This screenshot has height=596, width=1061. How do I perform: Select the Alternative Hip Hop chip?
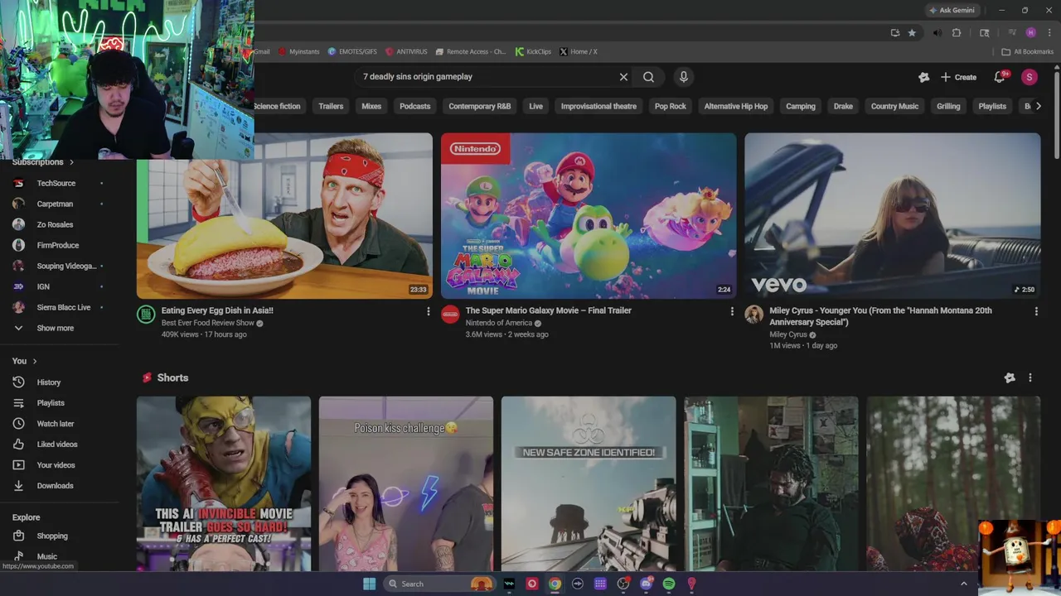[736, 106]
